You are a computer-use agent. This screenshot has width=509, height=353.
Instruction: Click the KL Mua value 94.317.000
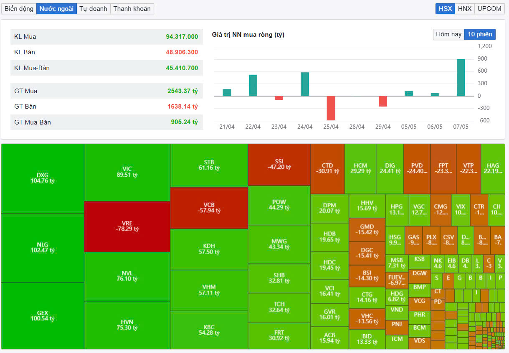[182, 37]
